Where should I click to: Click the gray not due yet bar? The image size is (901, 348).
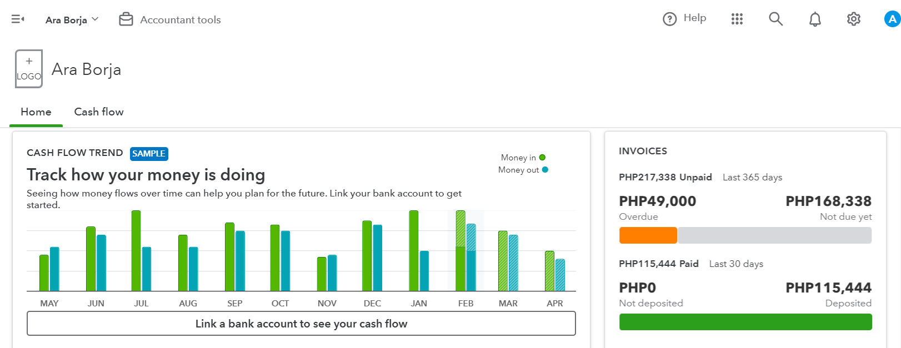tap(774, 235)
